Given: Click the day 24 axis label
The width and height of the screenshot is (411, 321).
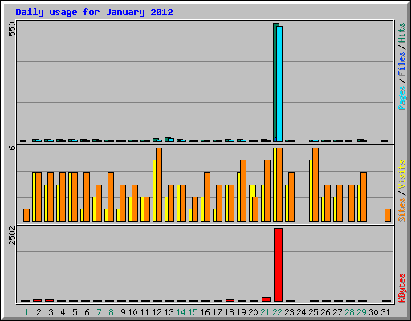Looking at the screenshot, I should coord(301,312).
